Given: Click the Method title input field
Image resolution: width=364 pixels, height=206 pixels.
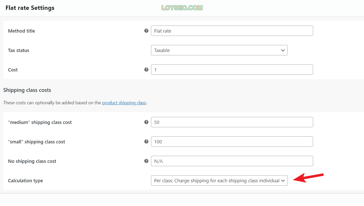Looking at the screenshot, I should [232, 31].
